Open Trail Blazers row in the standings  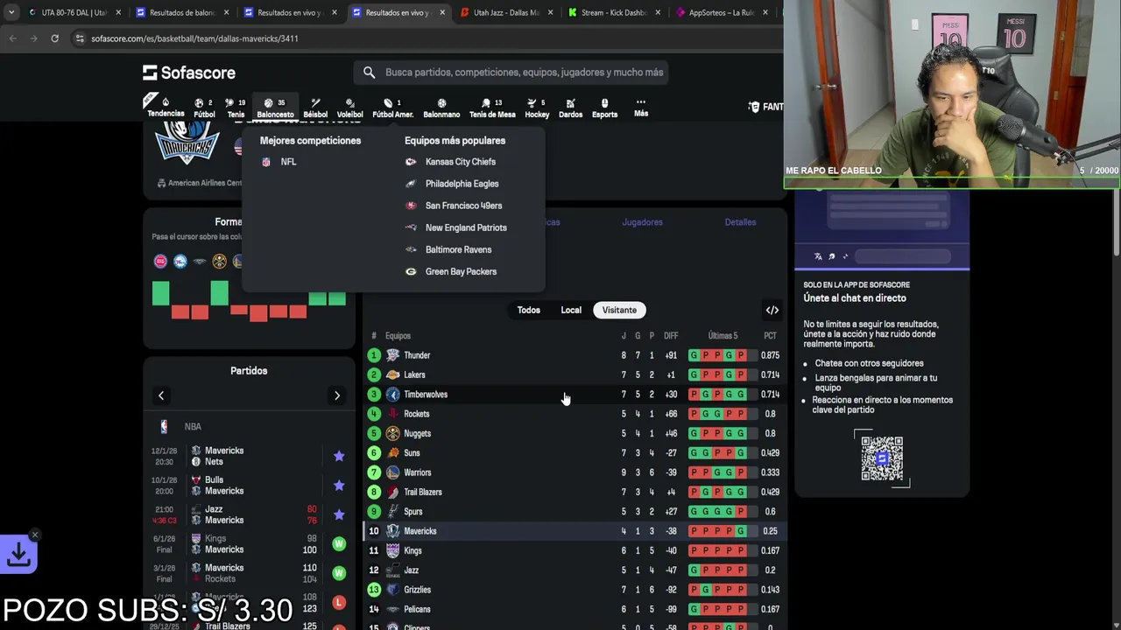(x=574, y=492)
